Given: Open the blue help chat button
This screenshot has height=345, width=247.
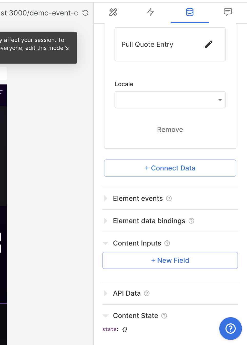Looking at the screenshot, I should [230, 328].
